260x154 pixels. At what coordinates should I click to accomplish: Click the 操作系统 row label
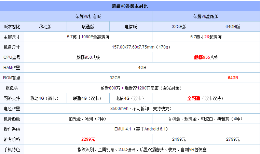pos(12,129)
